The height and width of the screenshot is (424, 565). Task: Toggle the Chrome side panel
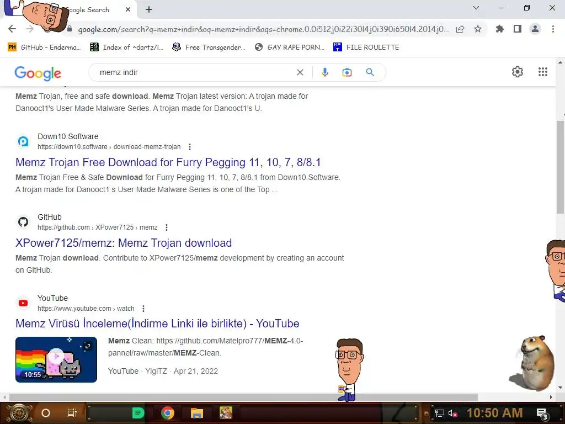tap(518, 29)
